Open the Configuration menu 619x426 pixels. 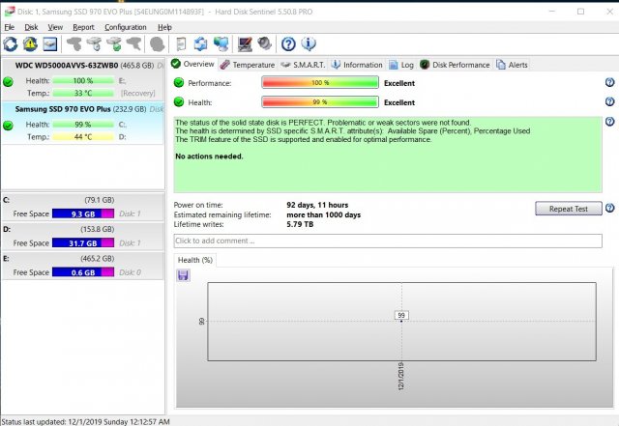pyautogui.click(x=126, y=27)
